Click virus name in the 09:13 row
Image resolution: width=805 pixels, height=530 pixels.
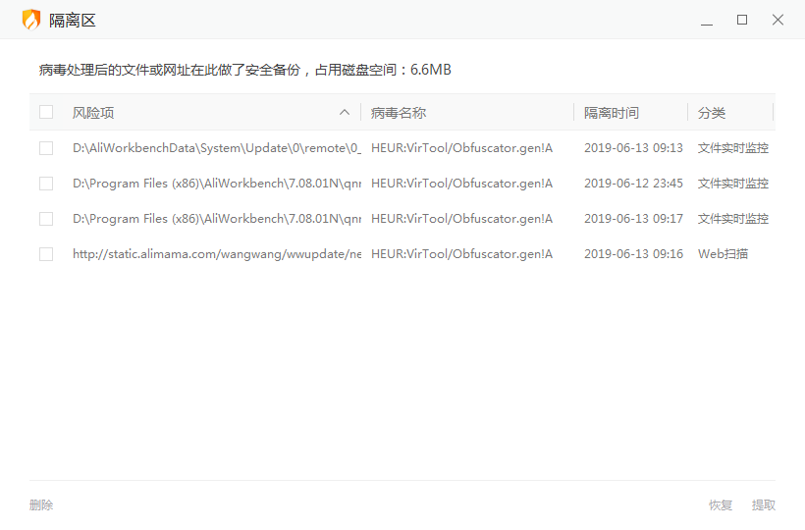pyautogui.click(x=461, y=148)
